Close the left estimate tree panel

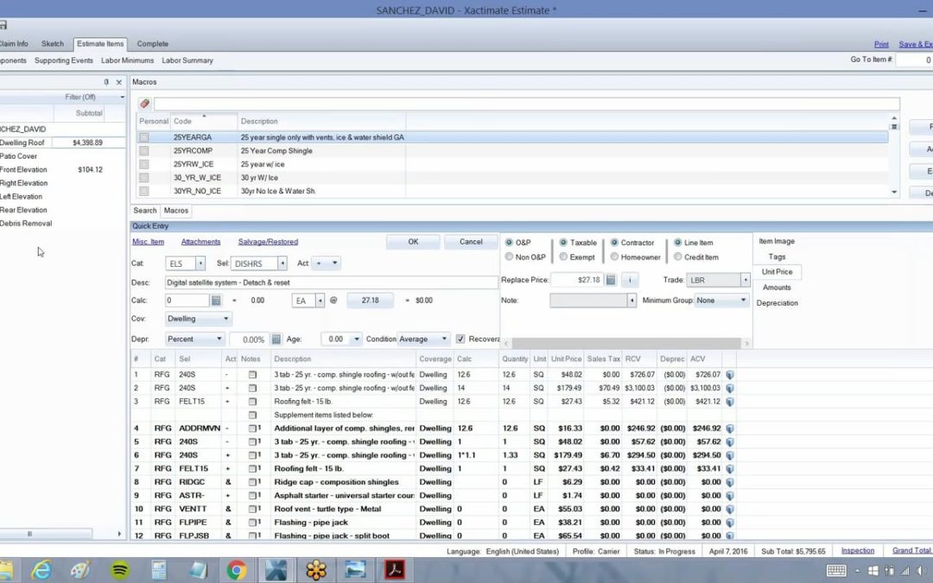click(x=119, y=82)
